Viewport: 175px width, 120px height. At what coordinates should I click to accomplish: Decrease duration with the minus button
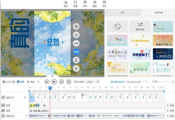click(x=143, y=82)
